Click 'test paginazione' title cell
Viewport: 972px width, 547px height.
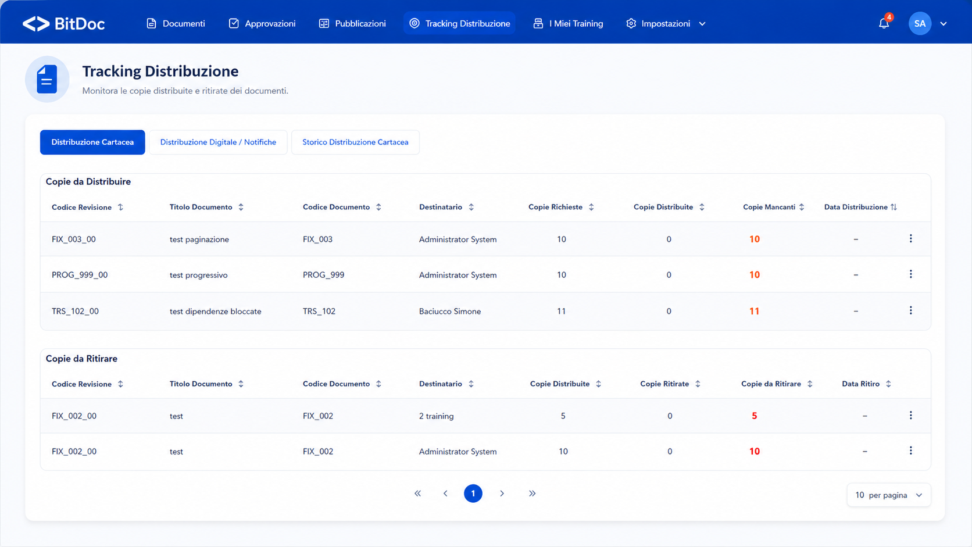[199, 239]
